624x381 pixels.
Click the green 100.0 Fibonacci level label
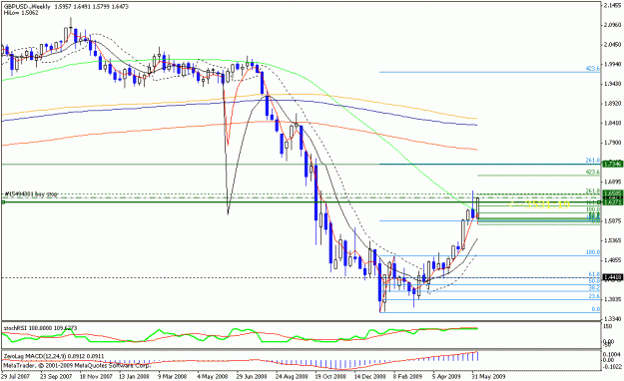click(x=593, y=209)
